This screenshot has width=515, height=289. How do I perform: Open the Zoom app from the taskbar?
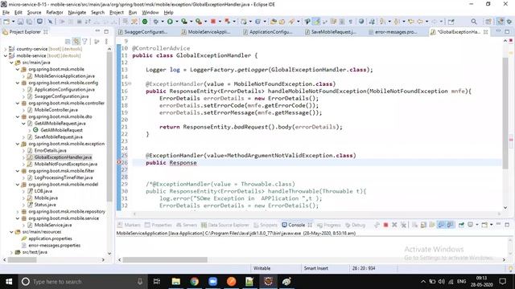212,282
